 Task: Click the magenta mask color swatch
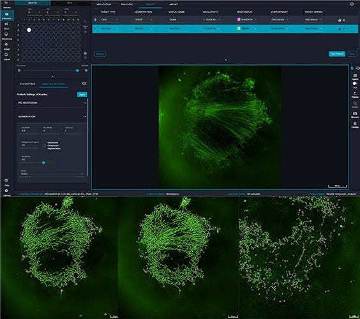coord(239,20)
